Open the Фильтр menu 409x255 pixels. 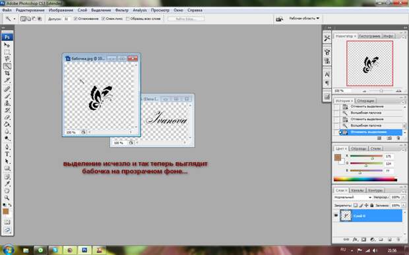[121, 10]
